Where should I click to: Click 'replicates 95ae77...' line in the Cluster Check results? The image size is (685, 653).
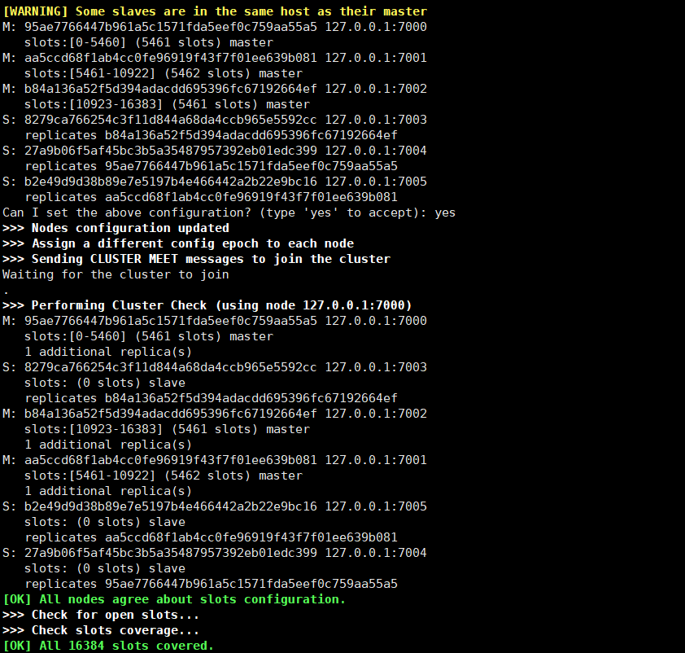tap(211, 584)
